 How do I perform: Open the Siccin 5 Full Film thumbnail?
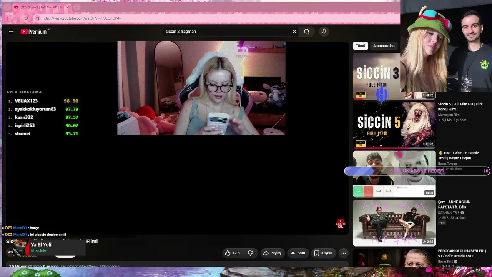coord(394,125)
